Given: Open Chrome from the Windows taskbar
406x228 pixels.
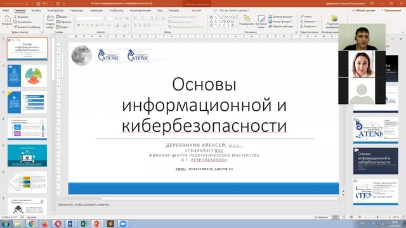Looking at the screenshot, I should pos(32,224).
